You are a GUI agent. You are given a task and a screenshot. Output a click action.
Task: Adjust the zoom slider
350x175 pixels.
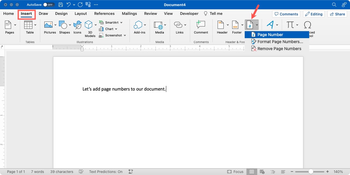pyautogui.click(x=311, y=172)
